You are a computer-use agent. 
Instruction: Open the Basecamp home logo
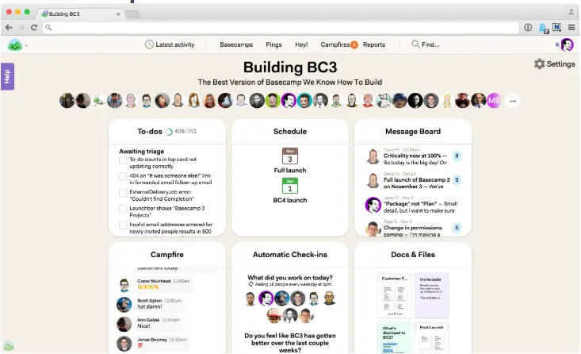[15, 45]
